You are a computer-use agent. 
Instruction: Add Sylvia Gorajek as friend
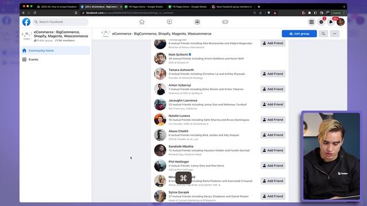point(273,196)
